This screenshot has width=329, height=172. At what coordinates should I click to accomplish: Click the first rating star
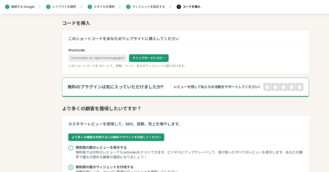point(267,87)
